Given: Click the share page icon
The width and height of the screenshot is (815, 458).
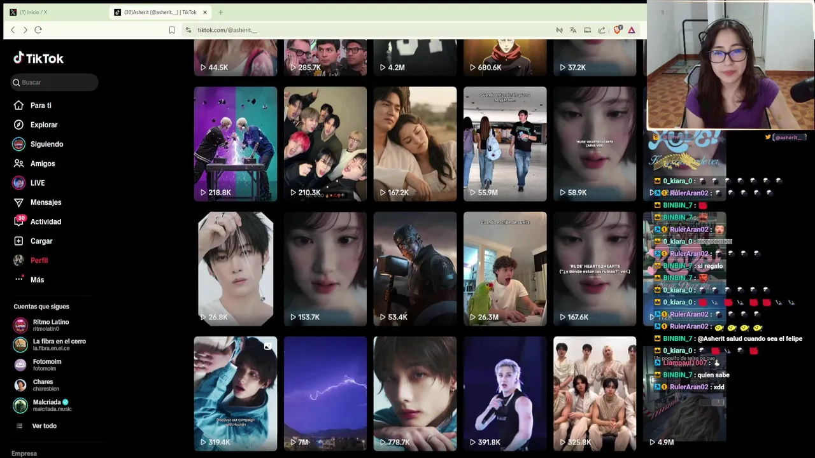Looking at the screenshot, I should (602, 30).
